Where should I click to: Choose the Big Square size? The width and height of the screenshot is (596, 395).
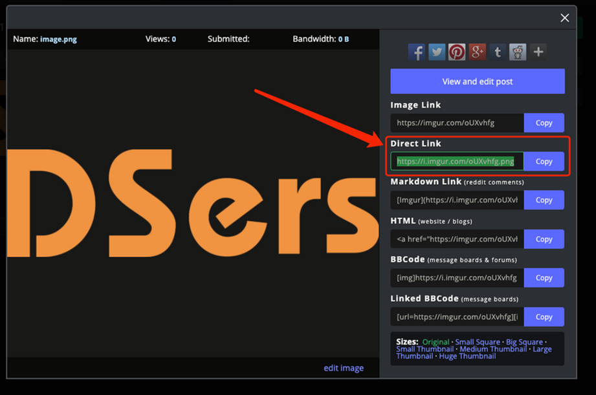pyautogui.click(x=524, y=342)
